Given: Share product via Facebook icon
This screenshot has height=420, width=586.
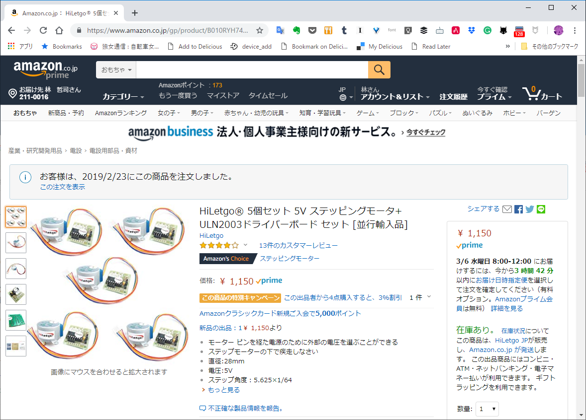Looking at the screenshot, I should click(518, 209).
